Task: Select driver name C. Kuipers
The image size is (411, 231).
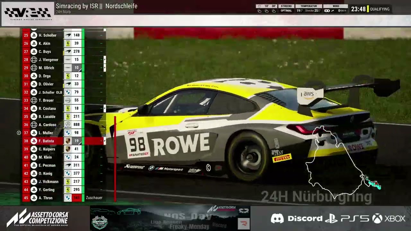Action: [x=47, y=149]
